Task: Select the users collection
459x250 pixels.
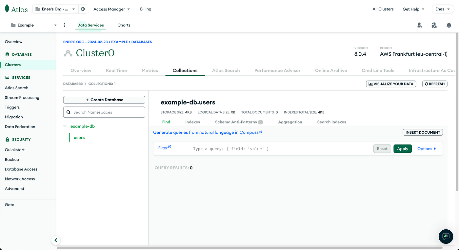Action: (x=79, y=138)
